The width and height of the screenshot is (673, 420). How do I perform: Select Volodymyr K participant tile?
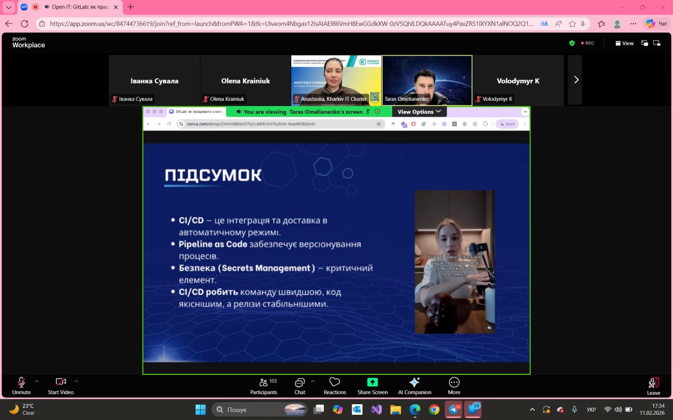[518, 80]
